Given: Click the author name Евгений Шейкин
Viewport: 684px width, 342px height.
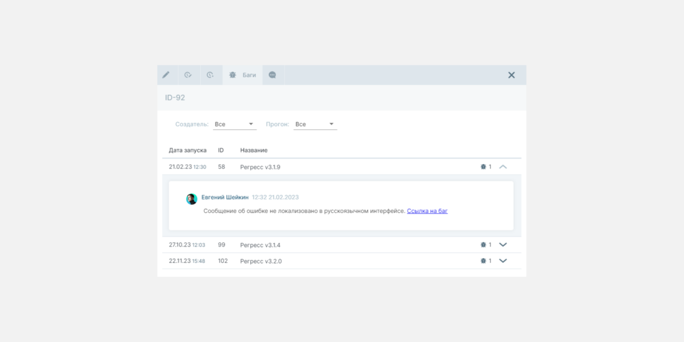Looking at the screenshot, I should tap(225, 198).
